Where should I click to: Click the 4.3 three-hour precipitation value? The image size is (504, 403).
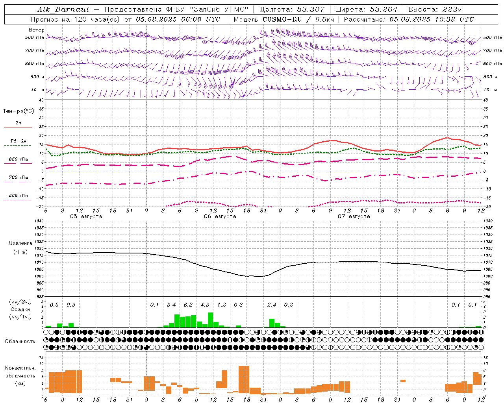click(205, 305)
